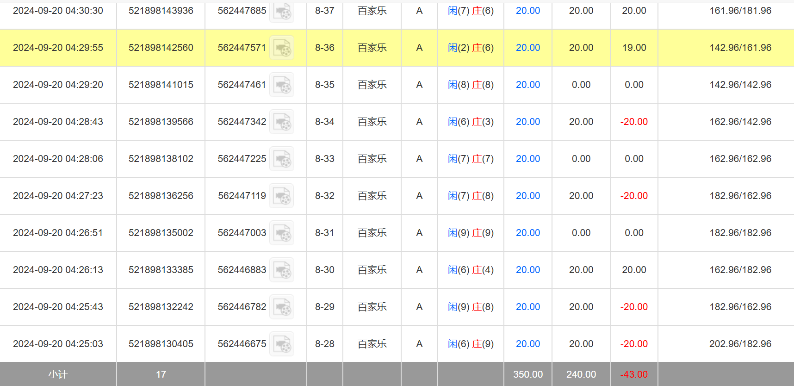
Task: Click the replay icon beside 562447119
Action: click(x=282, y=196)
